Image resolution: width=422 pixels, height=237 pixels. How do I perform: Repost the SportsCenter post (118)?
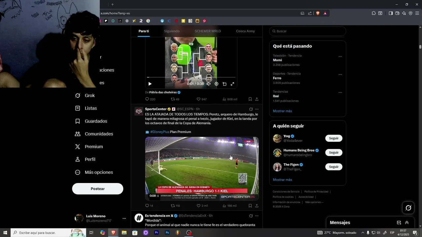coord(175,206)
